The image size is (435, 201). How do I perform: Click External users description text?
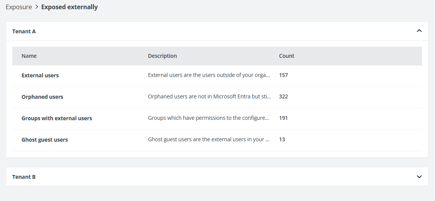coord(209,75)
